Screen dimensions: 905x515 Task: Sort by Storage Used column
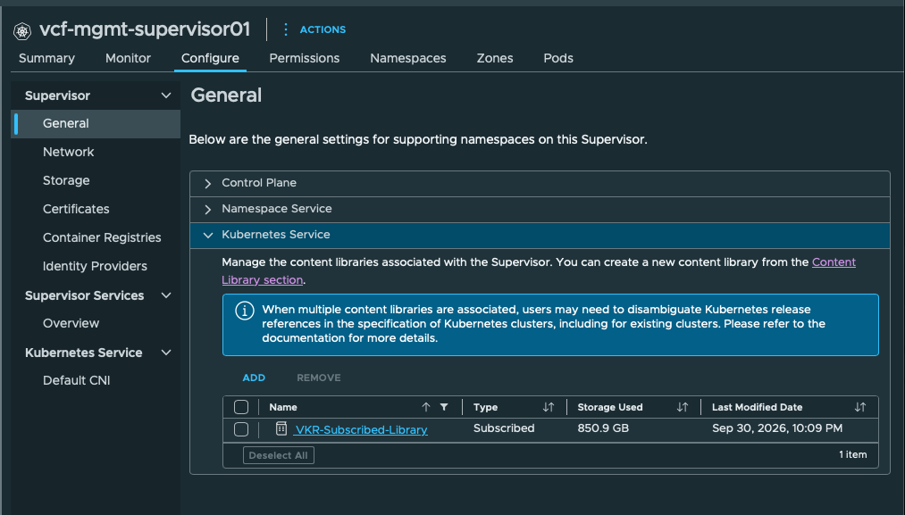click(x=683, y=407)
